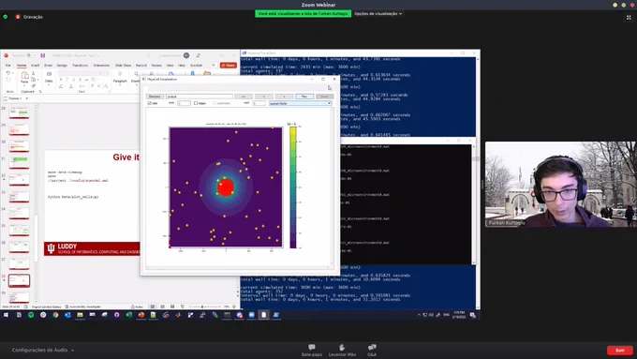Click the green encryption shield icon
This screenshot has height=359, width=637.
click(6, 17)
